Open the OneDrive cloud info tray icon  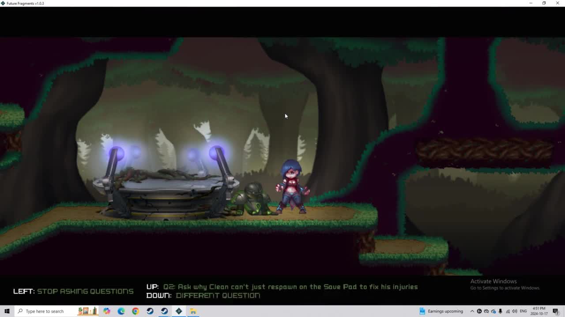pos(493,311)
